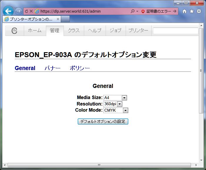Viewport: 206px width, 170px height.
Task: Click the General section link
Action: (x=25, y=68)
